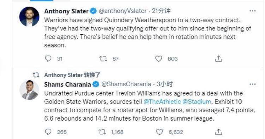This screenshot has width=265, height=139.
Task: Retweet Shams Charania's Trevion Williams tweet
Action: 102,132
